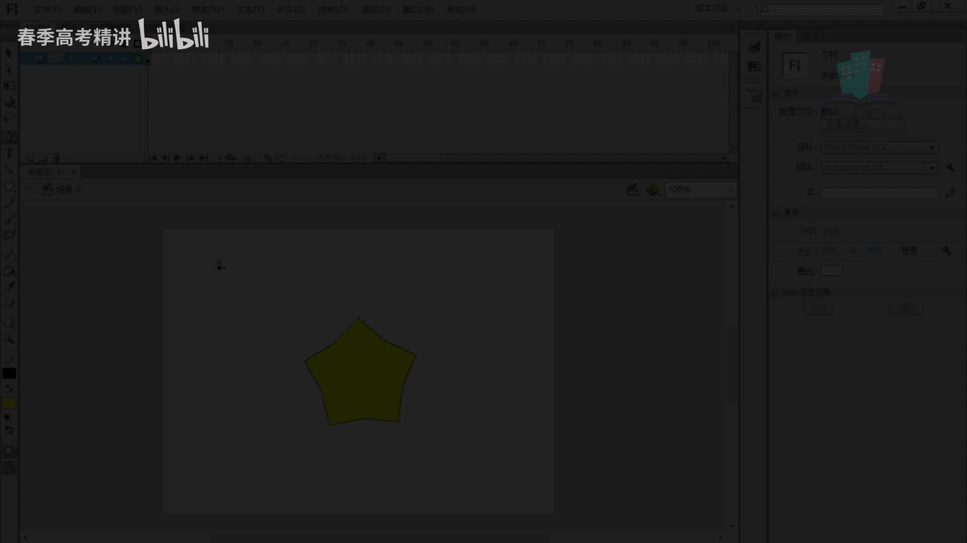Select the Deco tool
967x543 pixels.
pyautogui.click(x=9, y=235)
